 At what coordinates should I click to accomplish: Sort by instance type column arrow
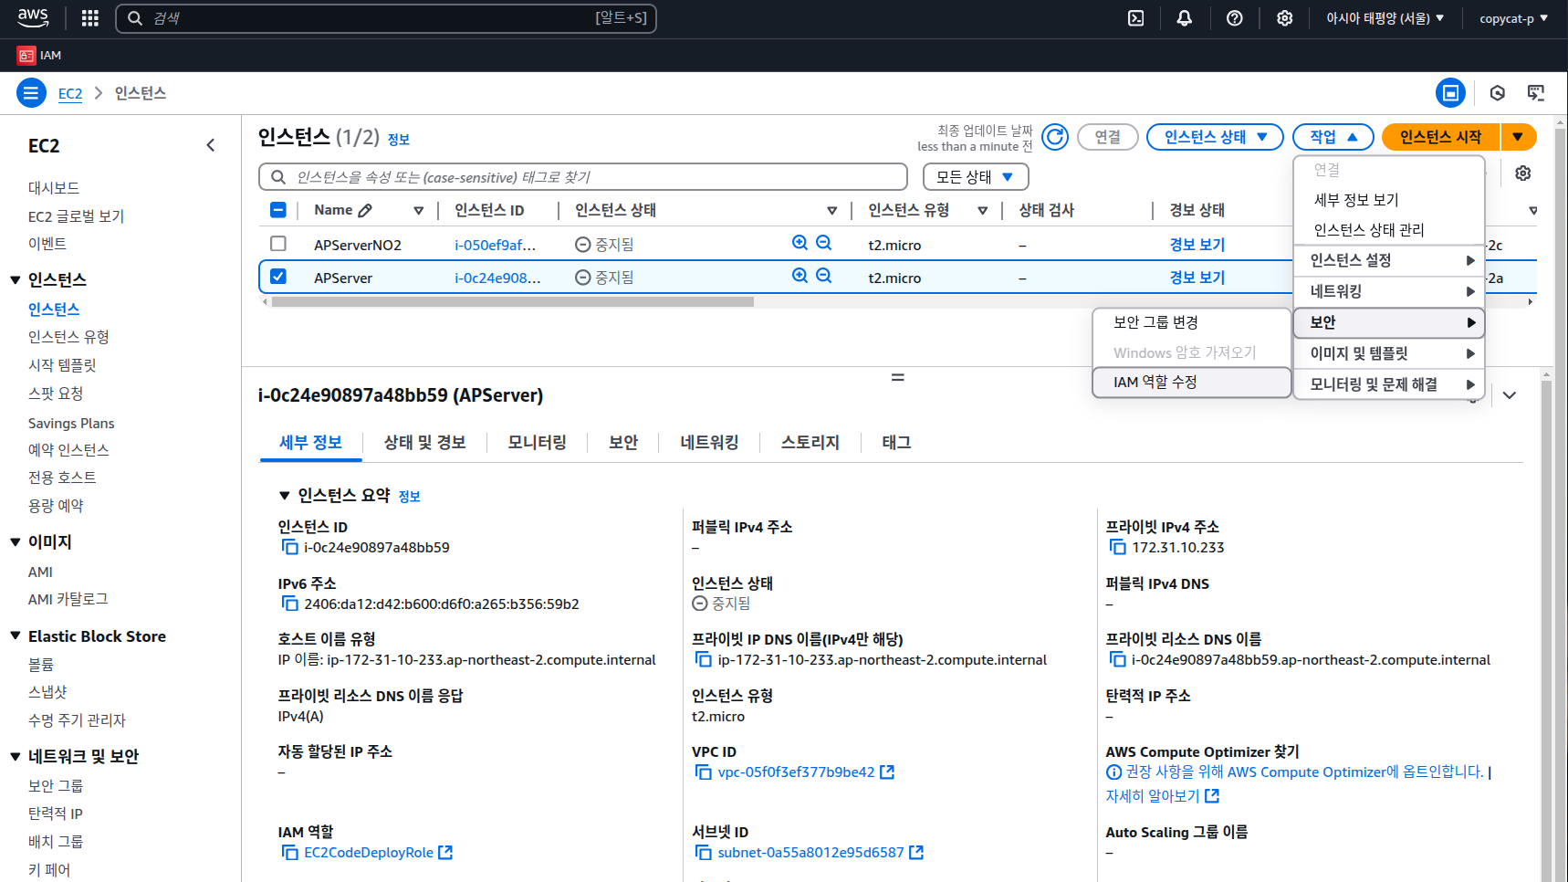pos(982,211)
